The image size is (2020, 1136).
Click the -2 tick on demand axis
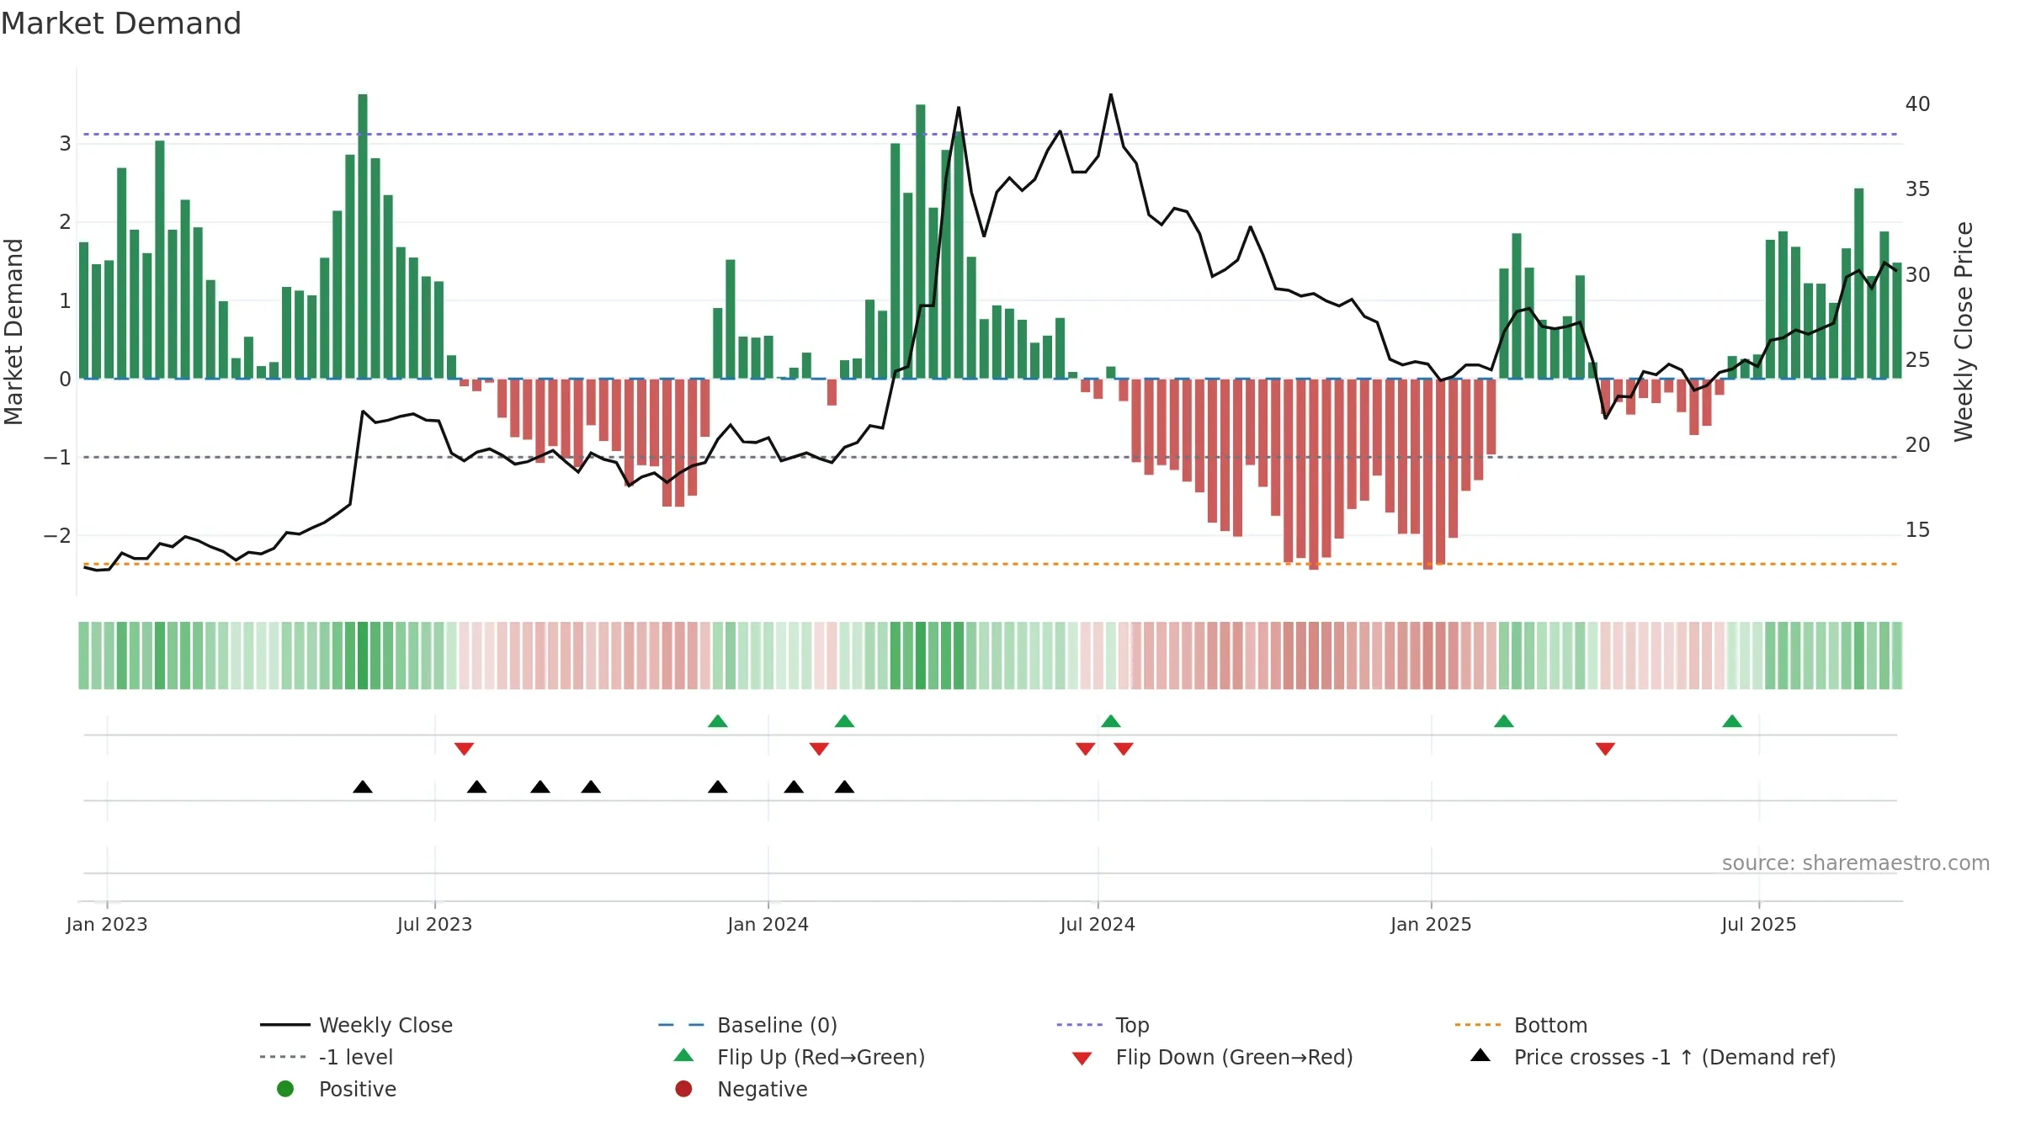(x=58, y=536)
